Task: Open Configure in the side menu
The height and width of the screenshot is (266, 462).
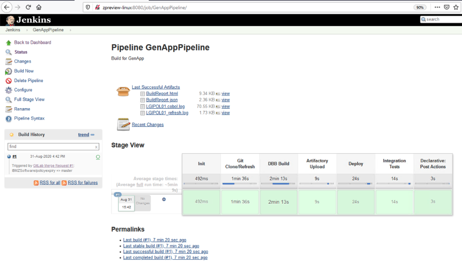Action: pyautogui.click(x=23, y=90)
